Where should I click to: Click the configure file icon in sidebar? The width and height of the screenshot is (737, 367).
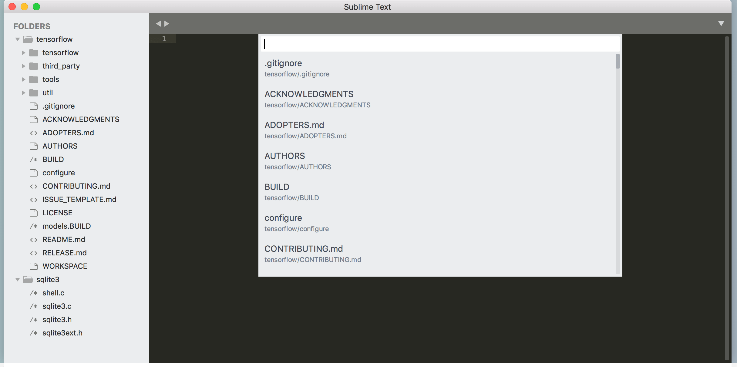[x=34, y=173]
